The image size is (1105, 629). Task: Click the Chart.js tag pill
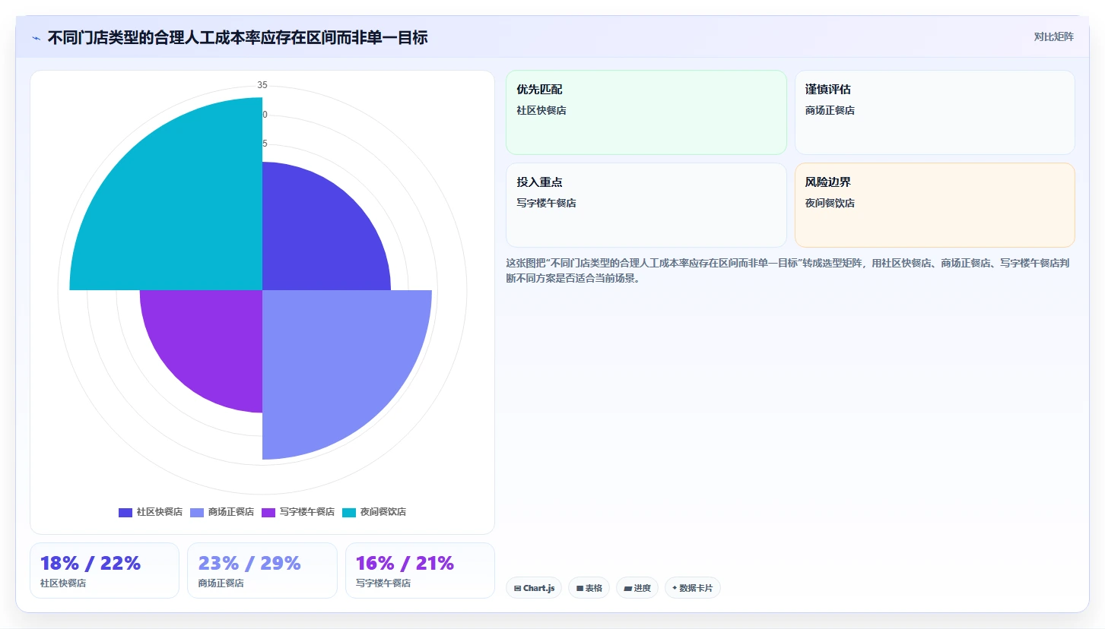coord(534,588)
